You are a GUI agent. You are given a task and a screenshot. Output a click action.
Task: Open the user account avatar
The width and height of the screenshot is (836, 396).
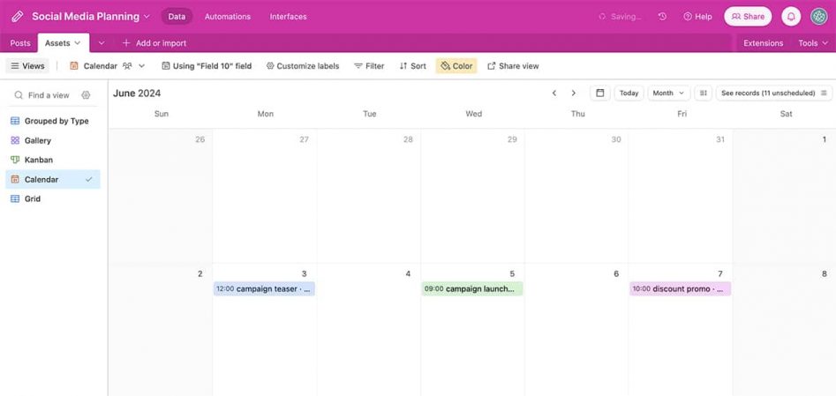[819, 17]
